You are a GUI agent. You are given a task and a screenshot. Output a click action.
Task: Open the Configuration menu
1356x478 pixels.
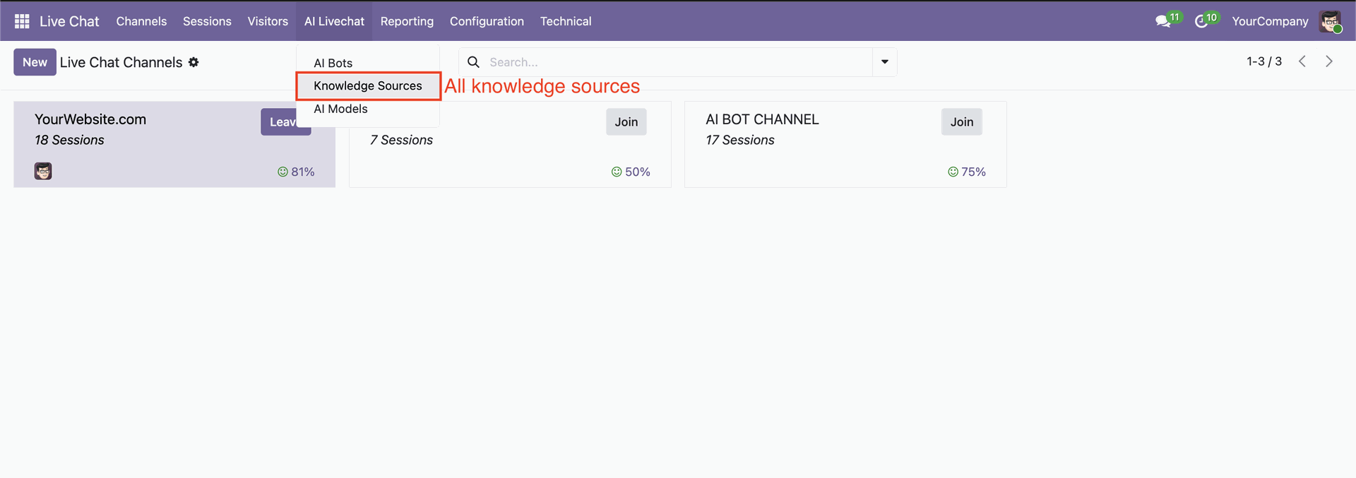click(487, 21)
